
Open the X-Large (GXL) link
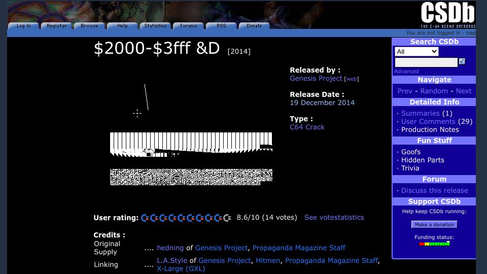[181, 269]
